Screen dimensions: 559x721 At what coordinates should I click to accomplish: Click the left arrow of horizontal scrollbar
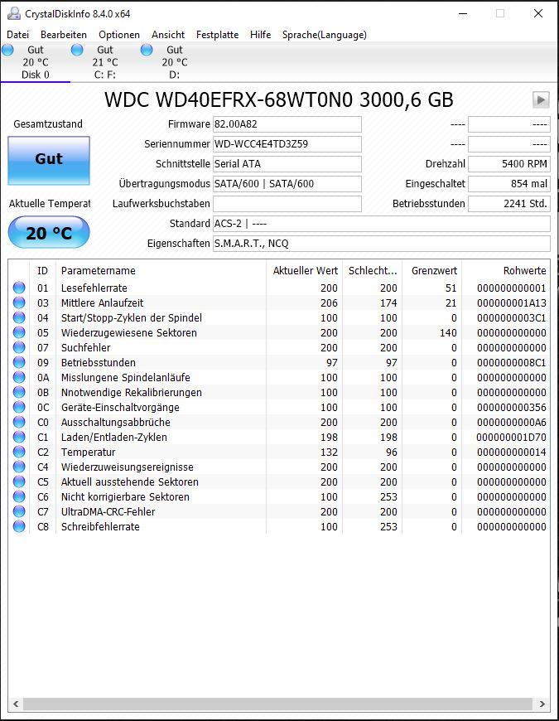(x=16, y=704)
